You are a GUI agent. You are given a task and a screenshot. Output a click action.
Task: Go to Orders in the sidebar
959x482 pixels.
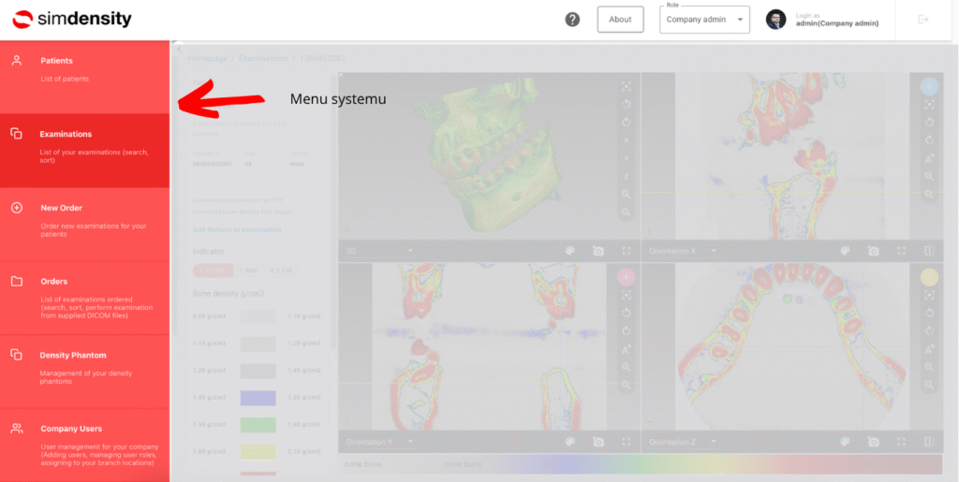click(x=84, y=295)
